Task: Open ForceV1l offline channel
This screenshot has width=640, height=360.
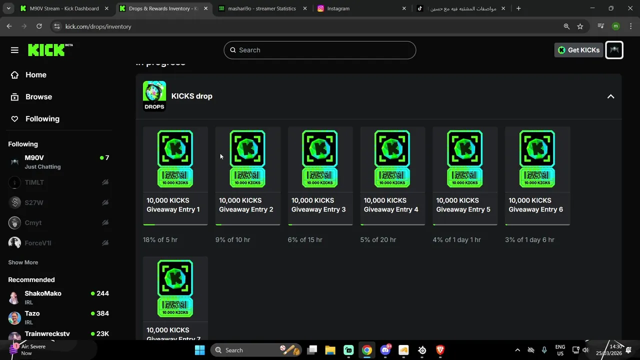Action: click(60, 243)
